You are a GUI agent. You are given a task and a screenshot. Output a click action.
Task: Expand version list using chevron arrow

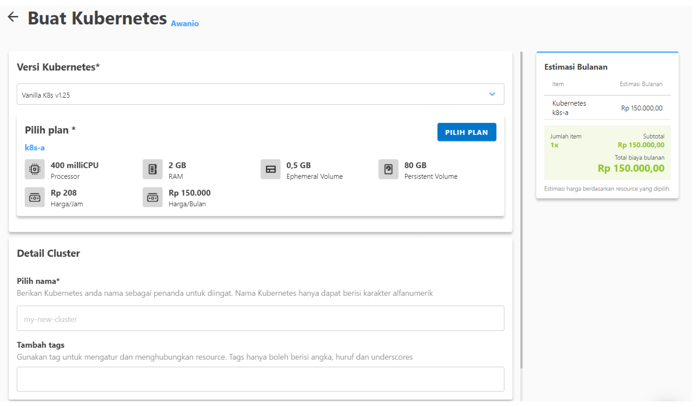pyautogui.click(x=492, y=94)
